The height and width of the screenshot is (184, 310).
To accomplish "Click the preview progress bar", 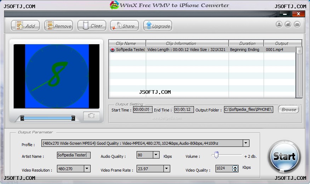I will 48,118.
